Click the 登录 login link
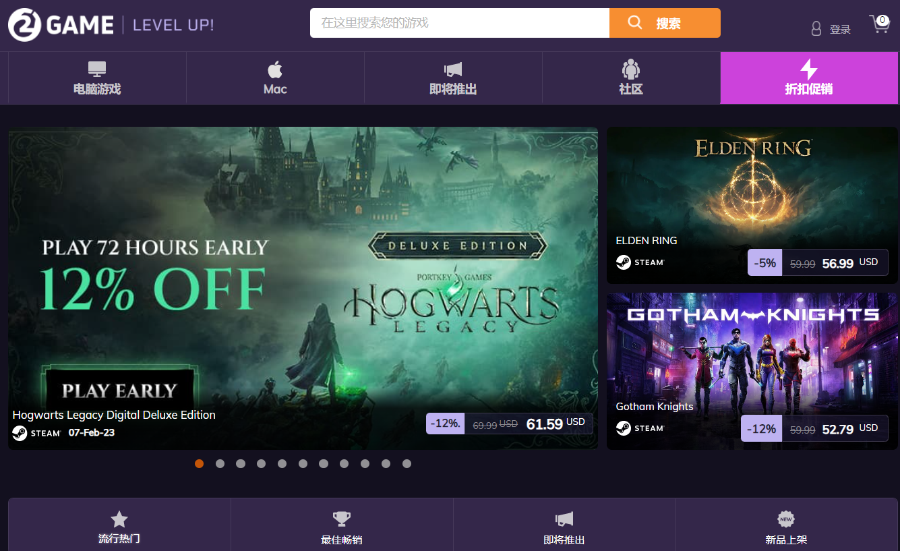 (840, 29)
